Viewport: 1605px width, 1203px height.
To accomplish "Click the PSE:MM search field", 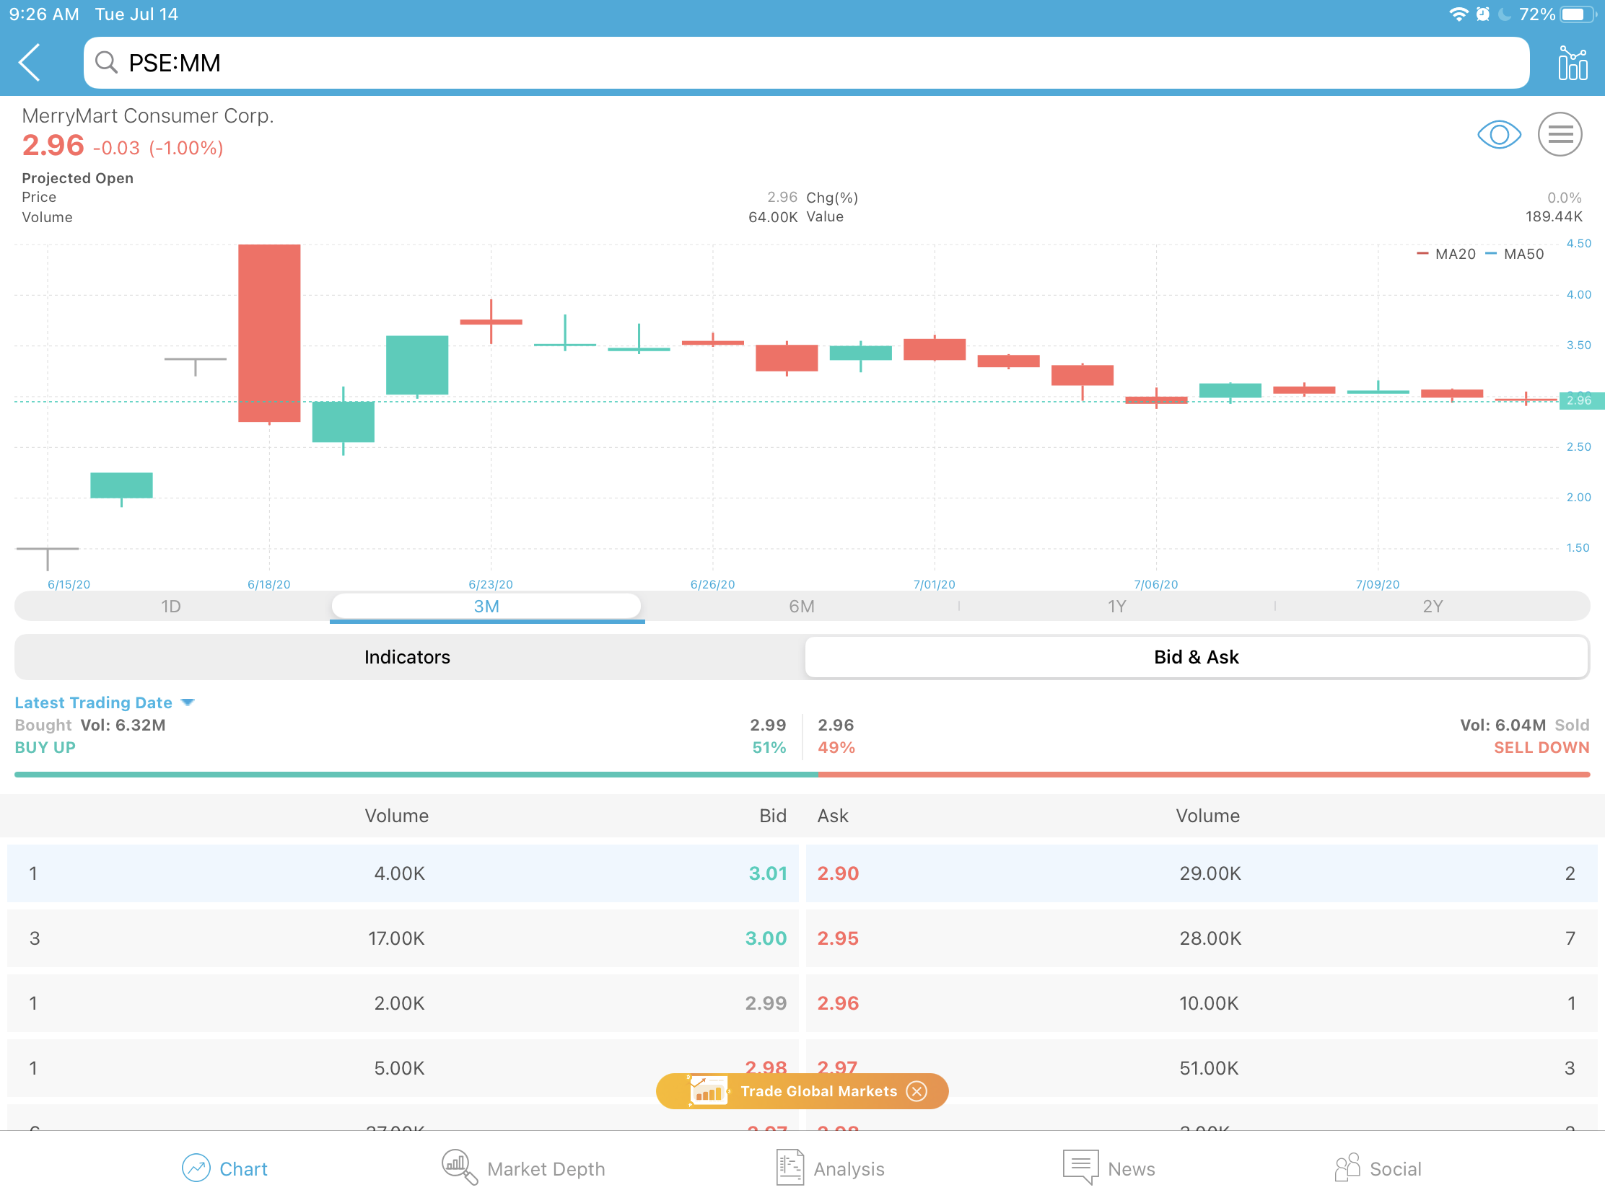I will (806, 63).
